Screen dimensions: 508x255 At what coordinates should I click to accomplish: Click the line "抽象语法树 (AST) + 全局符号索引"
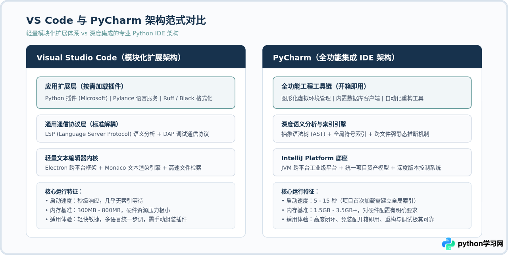tap(355, 134)
